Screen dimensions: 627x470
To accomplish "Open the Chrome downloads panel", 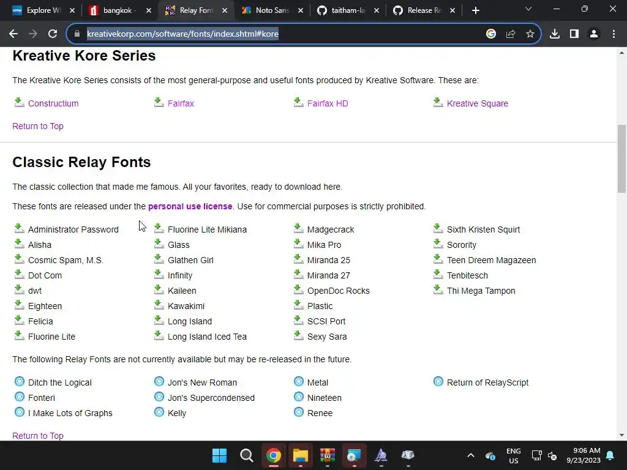I will tap(555, 34).
